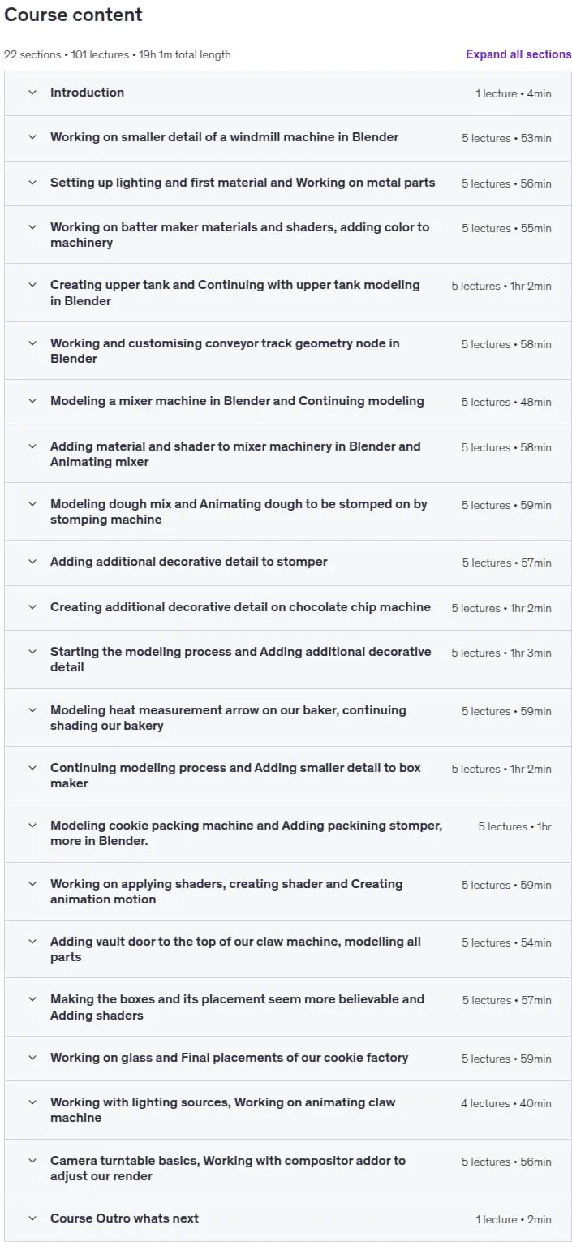
Task: Select chocolate chip machine section title
Action: pyautogui.click(x=240, y=607)
